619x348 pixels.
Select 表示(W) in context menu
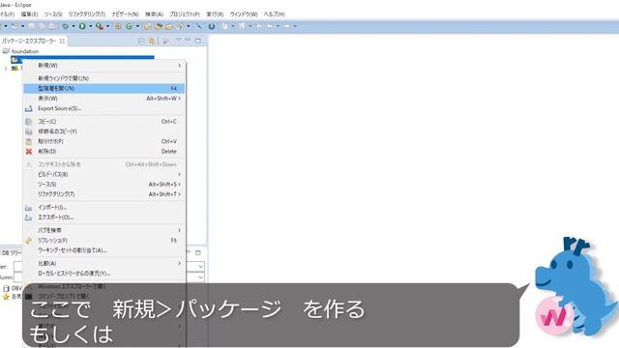(x=104, y=99)
